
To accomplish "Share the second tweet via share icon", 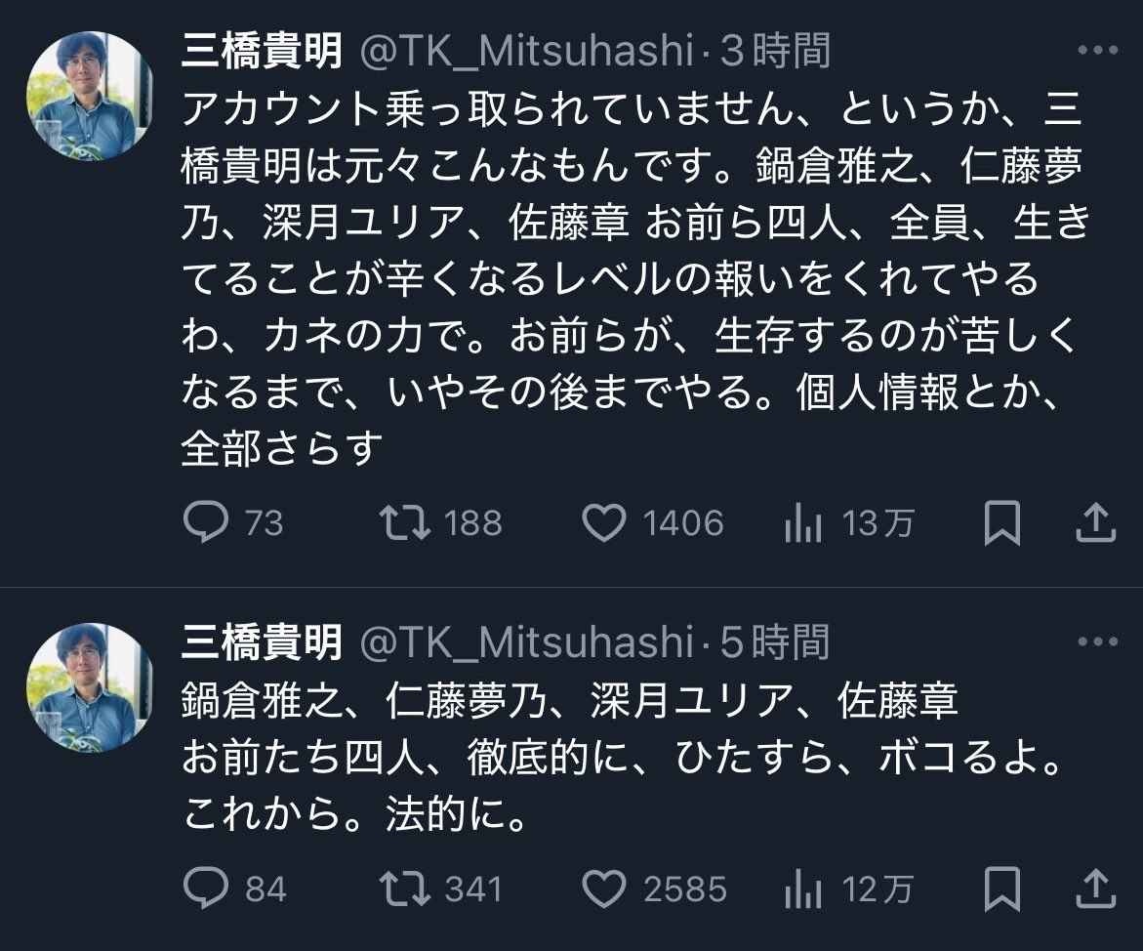I will tap(1095, 889).
